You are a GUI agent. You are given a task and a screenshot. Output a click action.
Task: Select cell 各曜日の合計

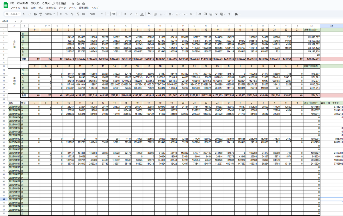point(312,30)
